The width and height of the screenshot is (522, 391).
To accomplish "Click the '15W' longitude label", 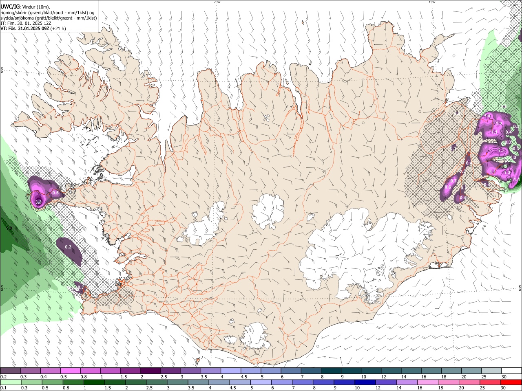I will [x=432, y=2].
